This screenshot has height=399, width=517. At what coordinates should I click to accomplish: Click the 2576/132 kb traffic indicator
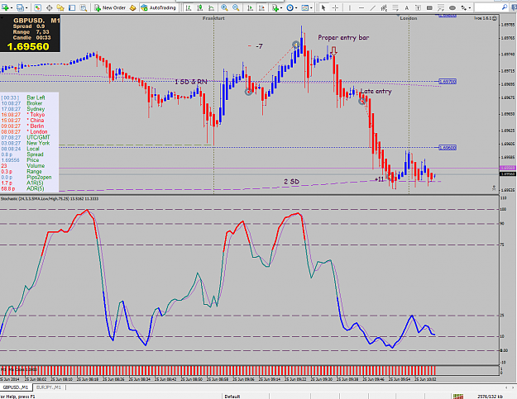click(x=490, y=397)
